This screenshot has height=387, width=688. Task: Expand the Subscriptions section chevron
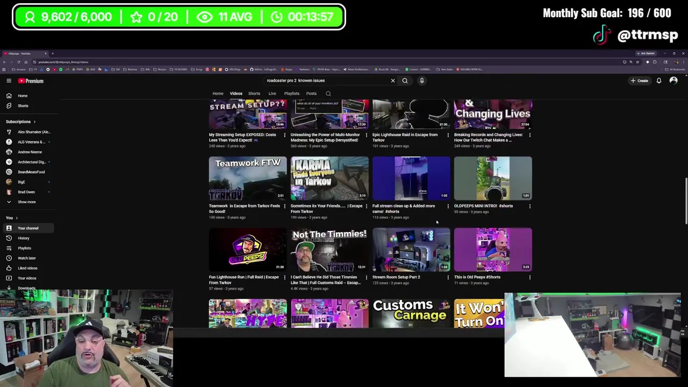pos(34,122)
